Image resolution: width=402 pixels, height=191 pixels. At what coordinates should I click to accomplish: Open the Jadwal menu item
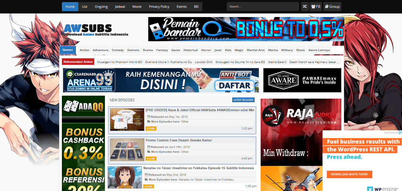coord(120,6)
